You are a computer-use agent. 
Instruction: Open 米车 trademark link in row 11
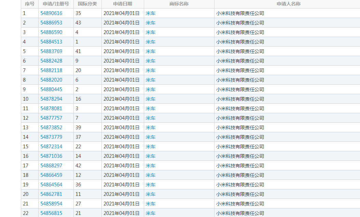(151, 108)
